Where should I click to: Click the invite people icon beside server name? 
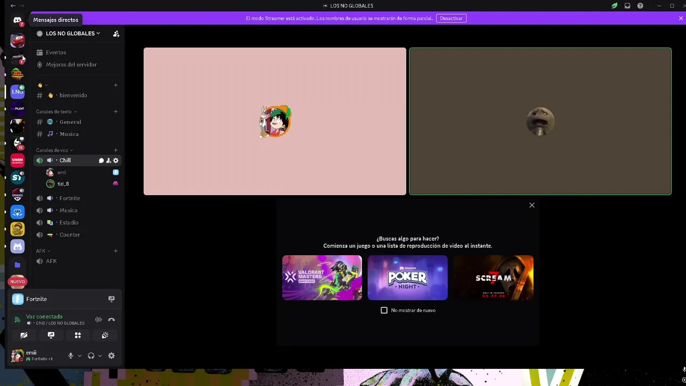coord(116,33)
